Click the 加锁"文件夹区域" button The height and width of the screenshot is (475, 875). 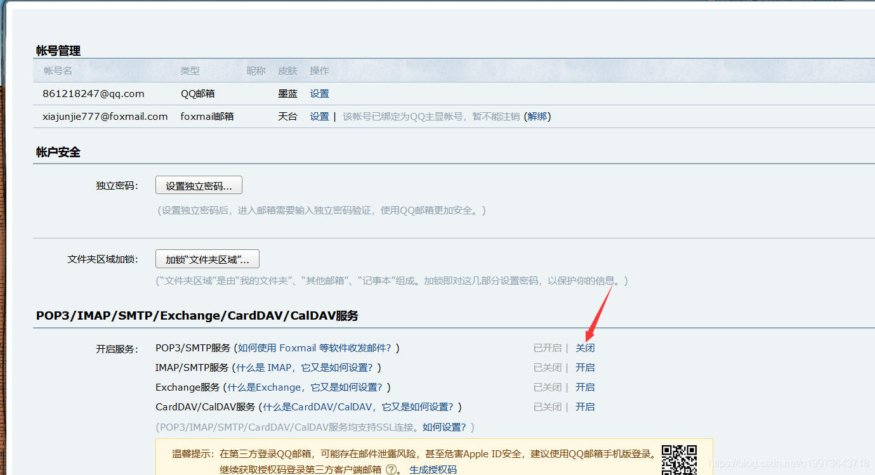click(x=207, y=259)
